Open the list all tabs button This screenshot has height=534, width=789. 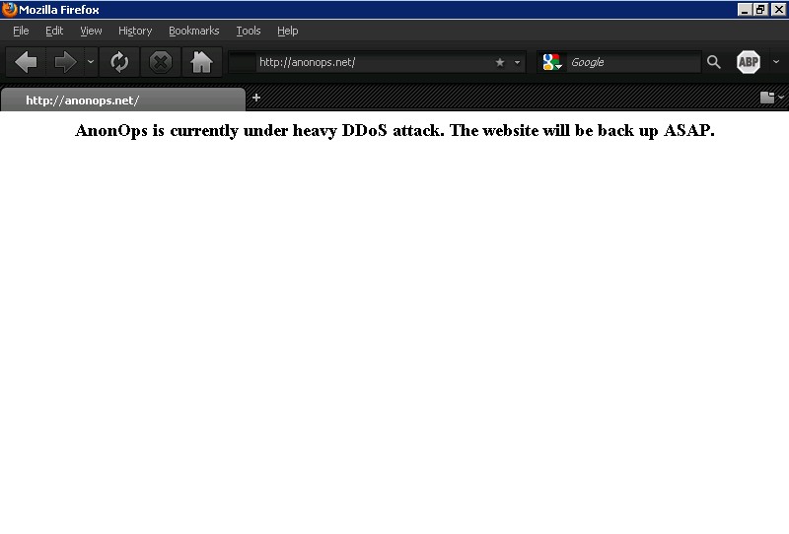point(771,98)
